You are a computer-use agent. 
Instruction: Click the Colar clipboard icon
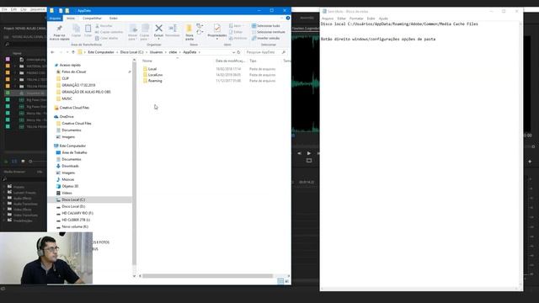point(88,30)
